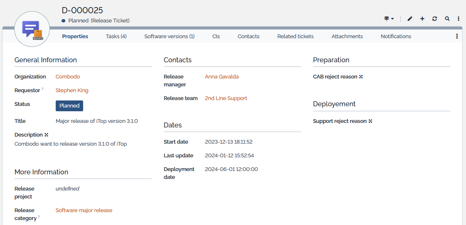Open the Software versions (1) tab
Image resolution: width=466 pixels, height=225 pixels.
pyautogui.click(x=169, y=37)
